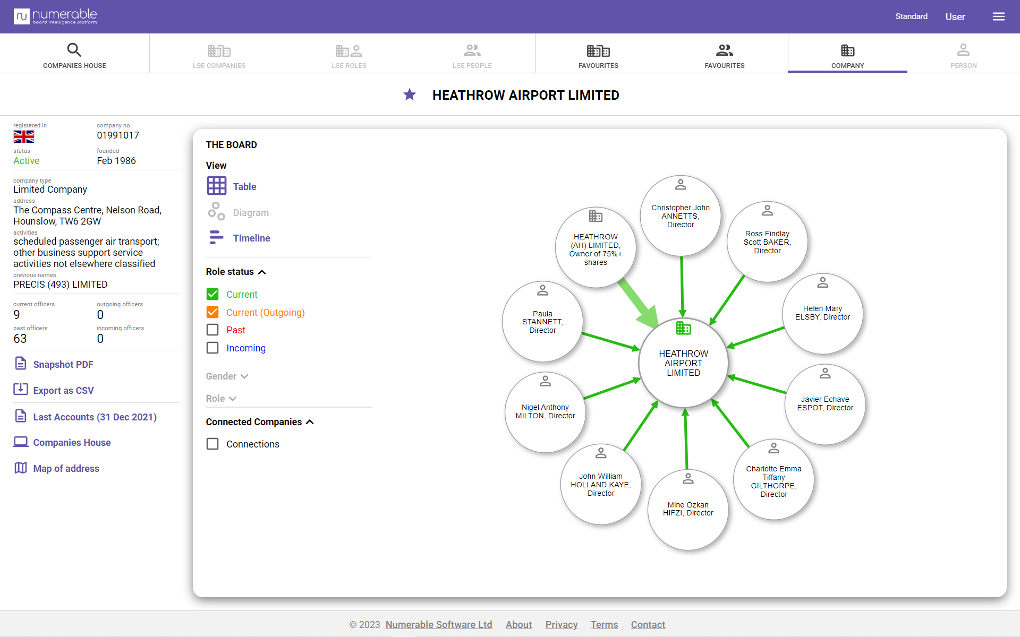Image resolution: width=1020 pixels, height=637 pixels.
Task: Click the Timeline view bars icon
Action: 216,237
